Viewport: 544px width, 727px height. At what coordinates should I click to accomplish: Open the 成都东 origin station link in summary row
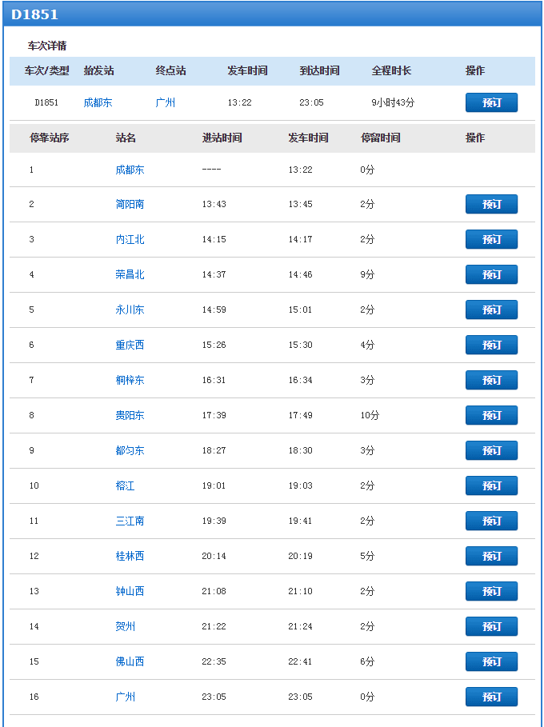(98, 102)
